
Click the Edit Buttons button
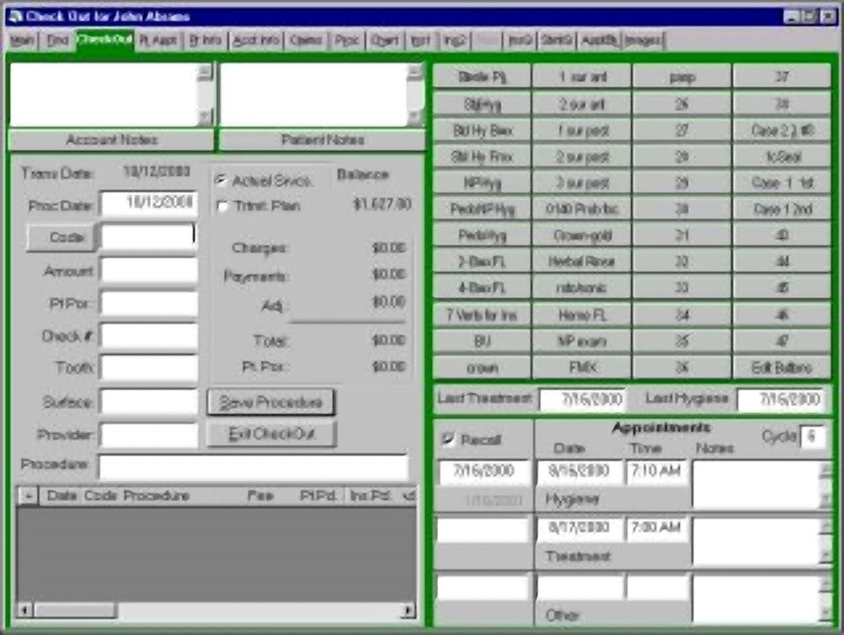click(782, 368)
